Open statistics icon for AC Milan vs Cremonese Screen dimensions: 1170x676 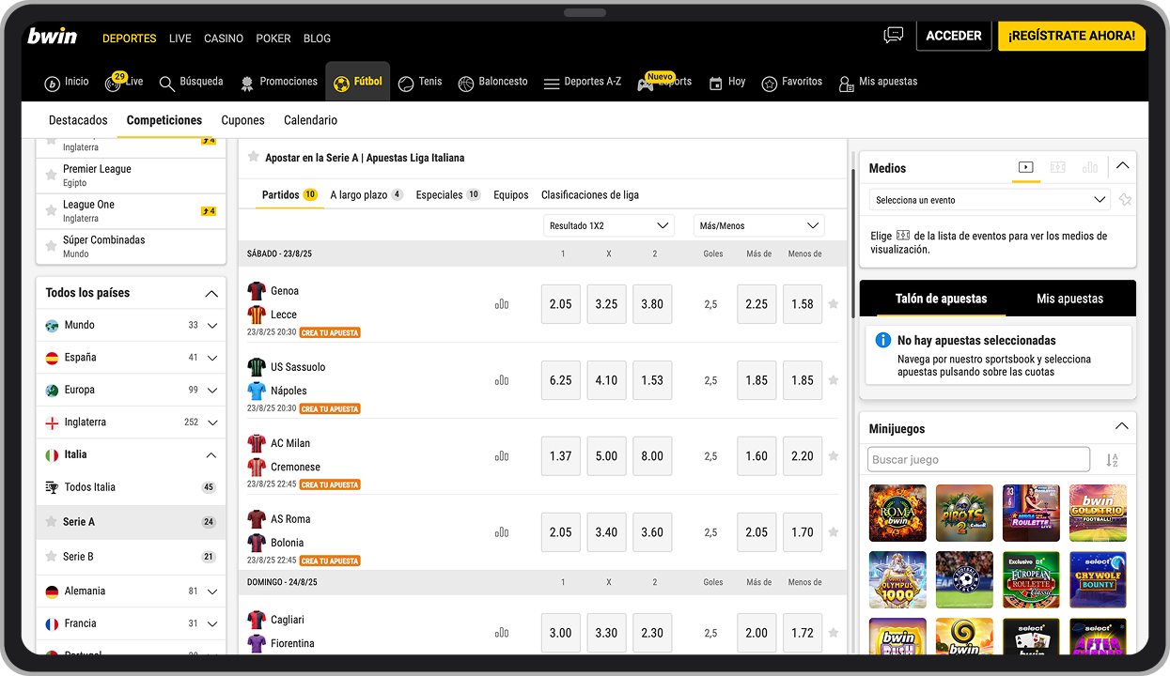pyautogui.click(x=502, y=456)
